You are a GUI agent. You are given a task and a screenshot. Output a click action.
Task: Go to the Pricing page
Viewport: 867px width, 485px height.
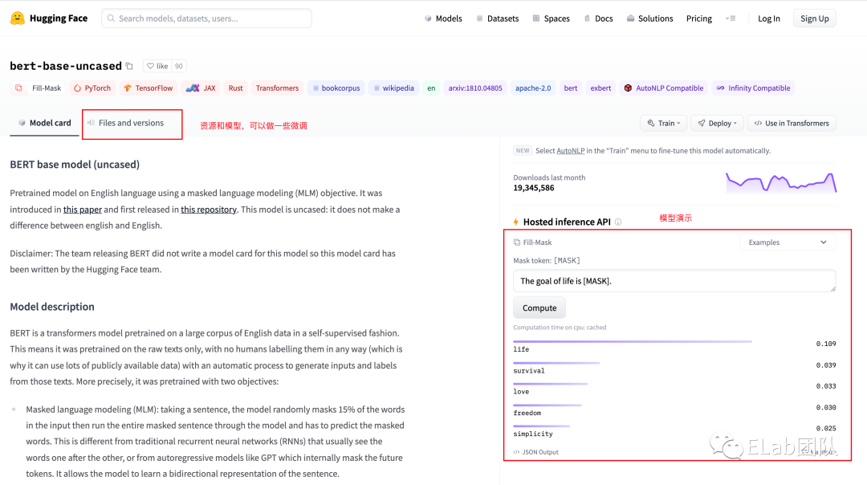point(699,18)
